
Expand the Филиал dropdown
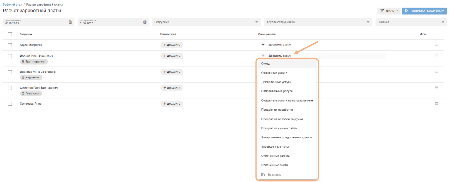point(411,22)
